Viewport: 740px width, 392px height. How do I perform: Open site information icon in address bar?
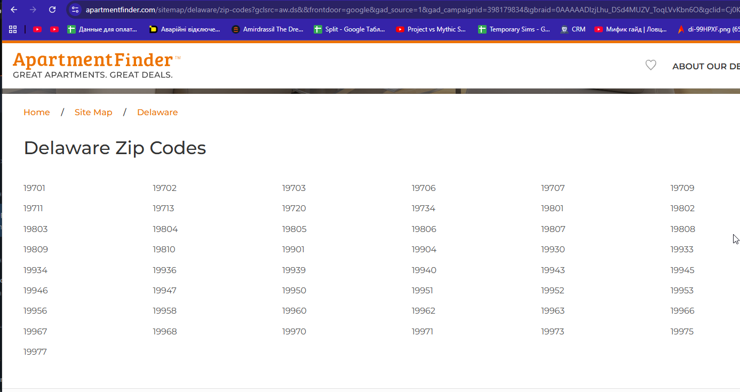pyautogui.click(x=75, y=10)
